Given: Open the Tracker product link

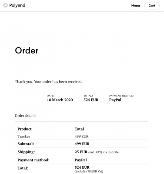Looking at the screenshot, I should tap(24, 137).
